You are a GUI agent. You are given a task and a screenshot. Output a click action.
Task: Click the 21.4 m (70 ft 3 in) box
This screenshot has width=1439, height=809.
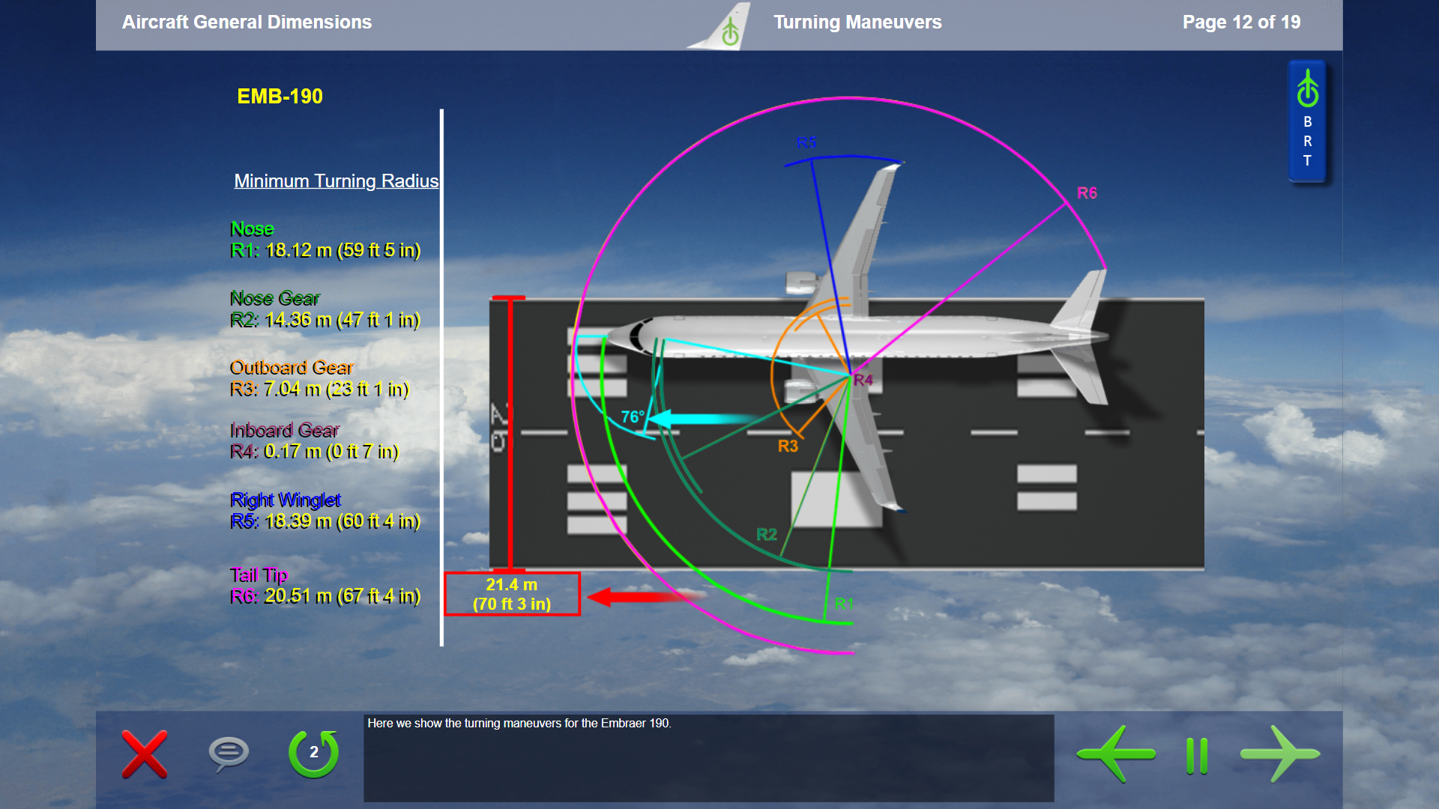(x=512, y=594)
